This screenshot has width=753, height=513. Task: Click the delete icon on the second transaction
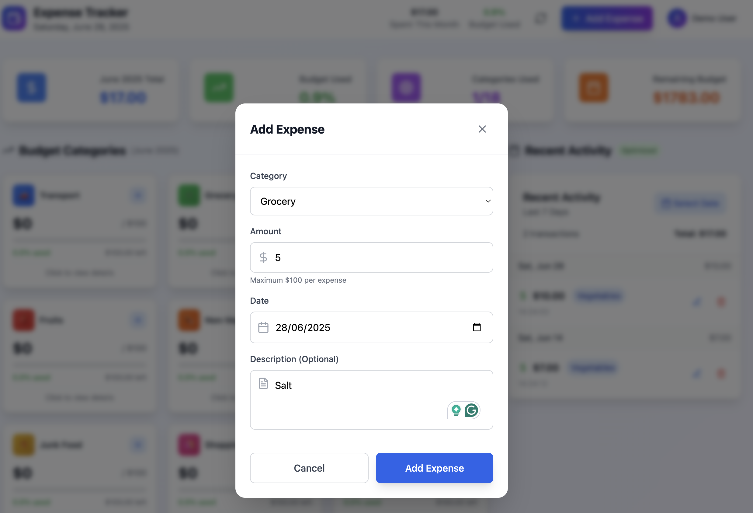click(x=722, y=374)
